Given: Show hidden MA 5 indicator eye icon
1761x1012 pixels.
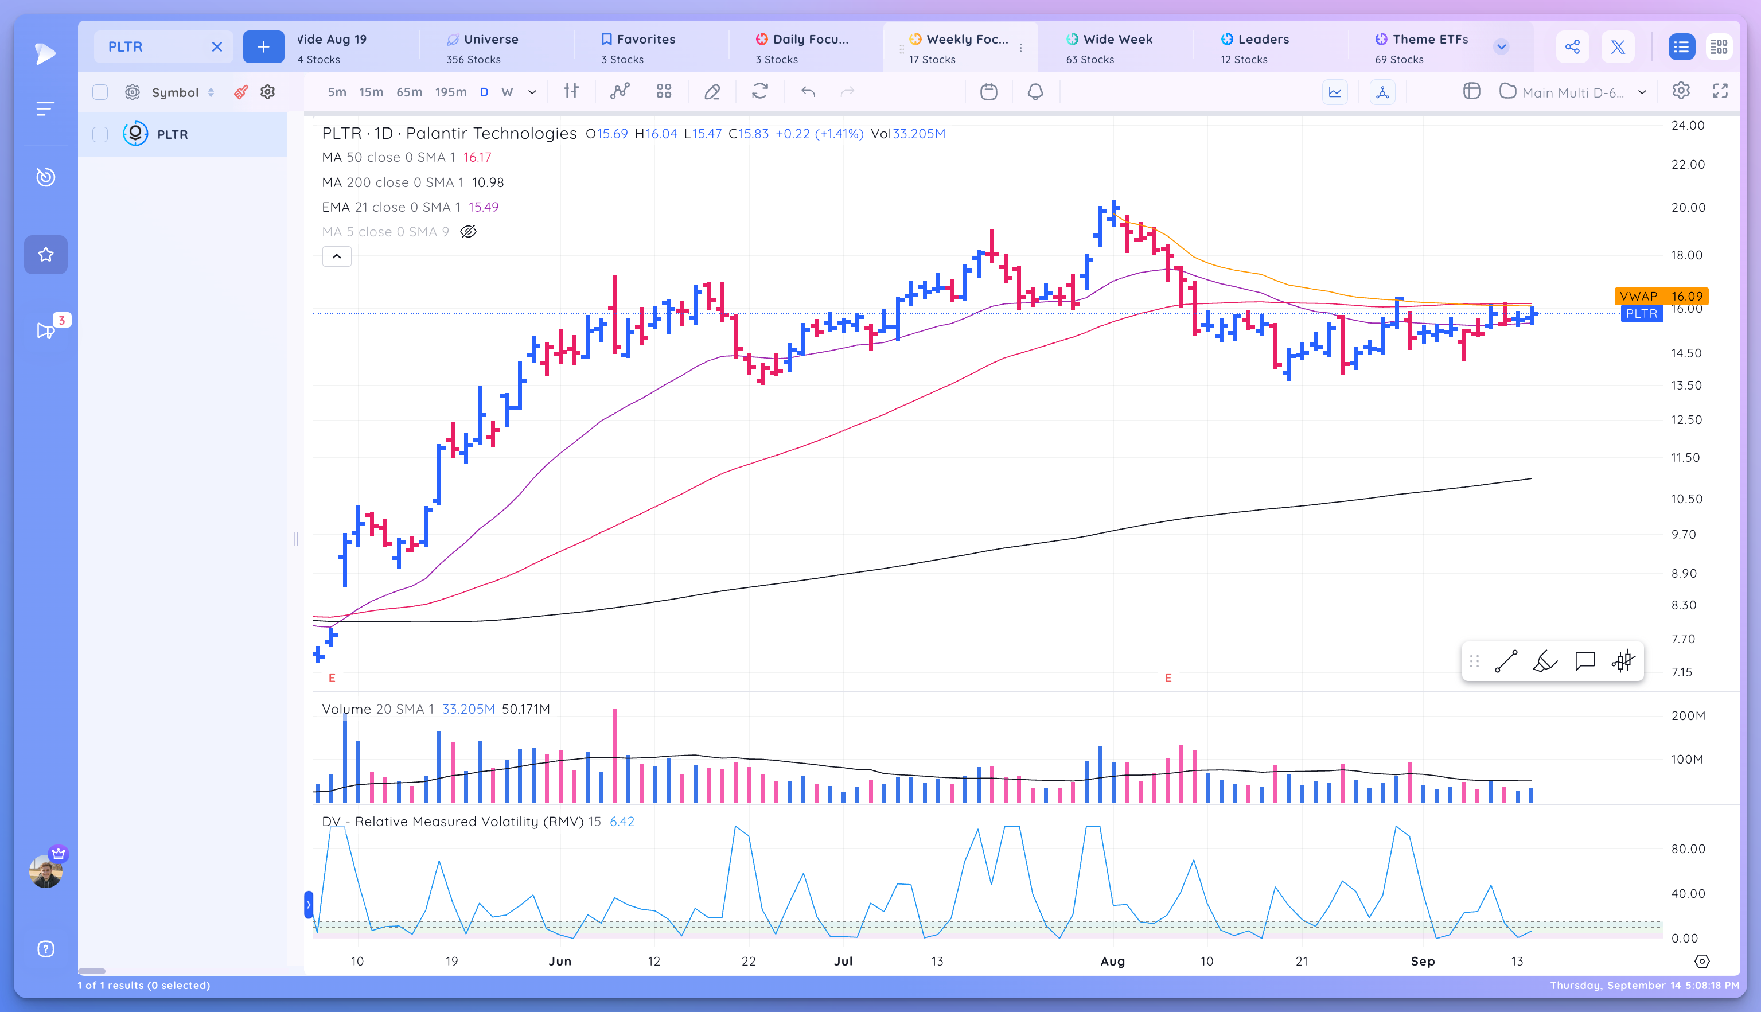Looking at the screenshot, I should click(x=469, y=231).
